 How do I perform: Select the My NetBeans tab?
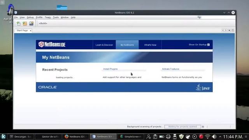pos(127,45)
